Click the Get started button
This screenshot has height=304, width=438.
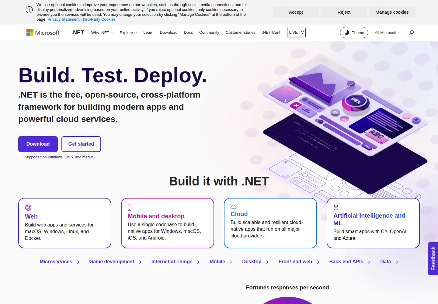pyautogui.click(x=81, y=144)
